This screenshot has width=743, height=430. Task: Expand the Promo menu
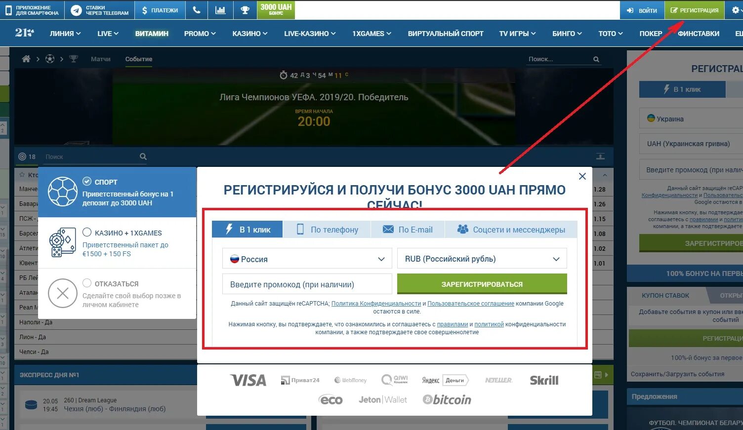(x=200, y=34)
